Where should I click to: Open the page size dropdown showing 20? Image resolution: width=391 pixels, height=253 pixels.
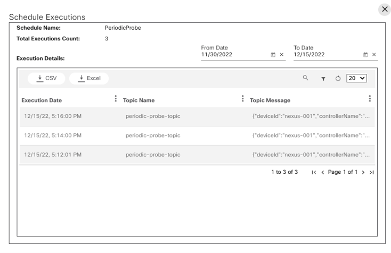coord(356,78)
